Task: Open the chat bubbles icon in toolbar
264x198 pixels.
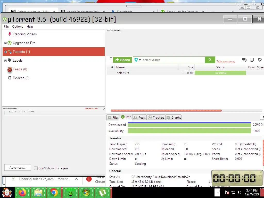Action: 244,60
